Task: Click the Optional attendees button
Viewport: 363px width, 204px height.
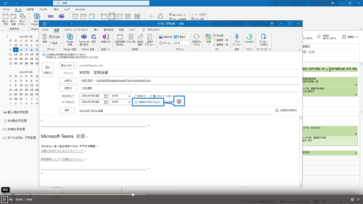Action: (68, 88)
